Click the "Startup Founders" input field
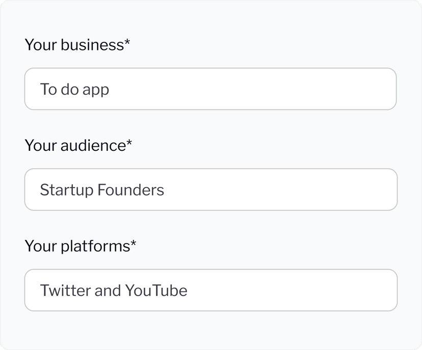The width and height of the screenshot is (422, 350). coord(210,189)
